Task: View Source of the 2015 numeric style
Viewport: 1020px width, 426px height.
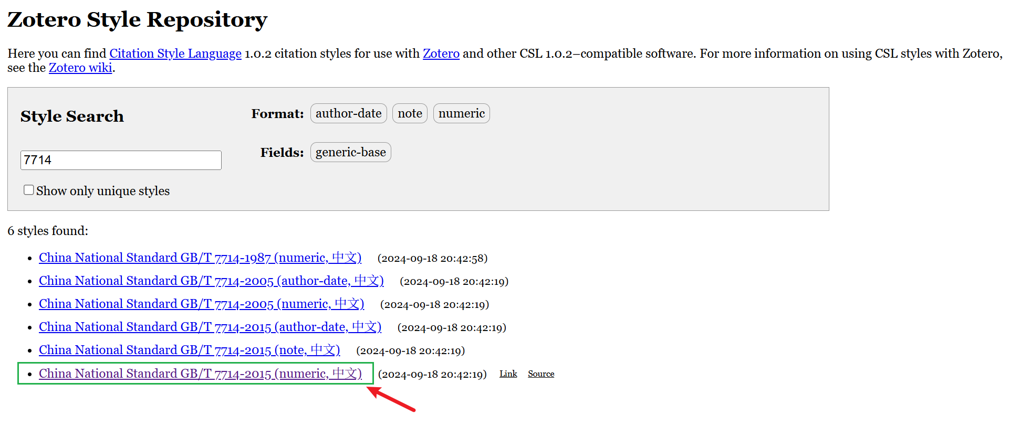Action: (x=541, y=374)
